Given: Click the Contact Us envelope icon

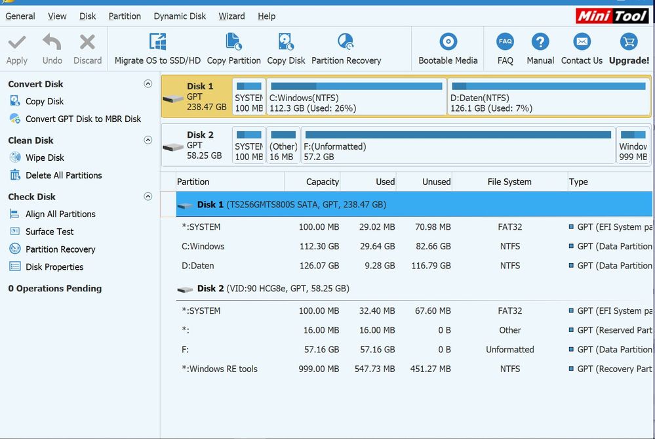Looking at the screenshot, I should point(582,43).
